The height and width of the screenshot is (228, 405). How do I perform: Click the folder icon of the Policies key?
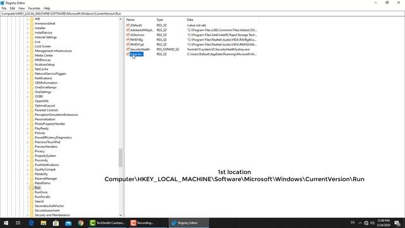(x=32, y=133)
